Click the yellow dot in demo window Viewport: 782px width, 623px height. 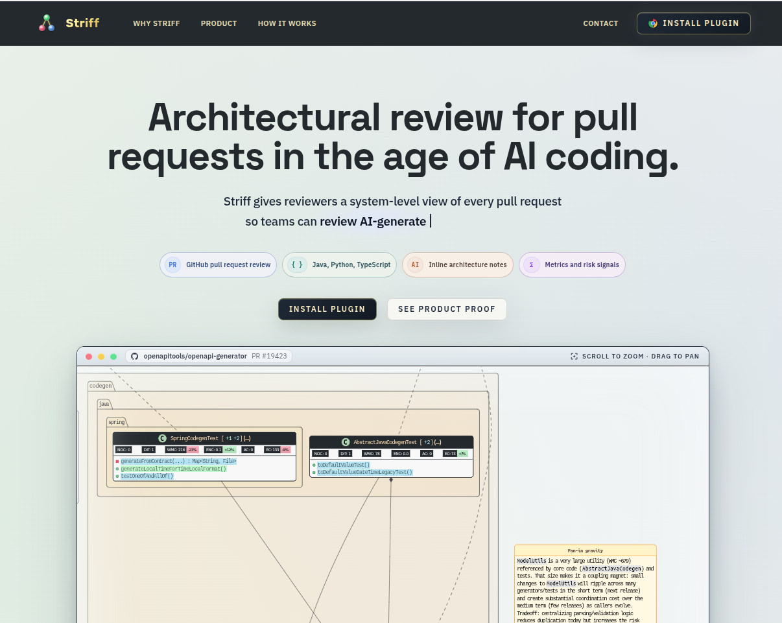coord(101,357)
